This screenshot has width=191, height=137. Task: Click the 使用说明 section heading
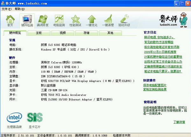pyautogui.click(x=150, y=102)
